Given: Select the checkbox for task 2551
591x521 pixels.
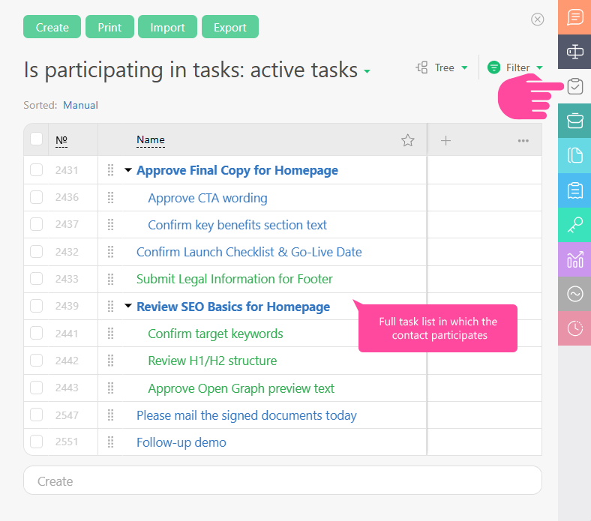Looking at the screenshot, I should 37,442.
